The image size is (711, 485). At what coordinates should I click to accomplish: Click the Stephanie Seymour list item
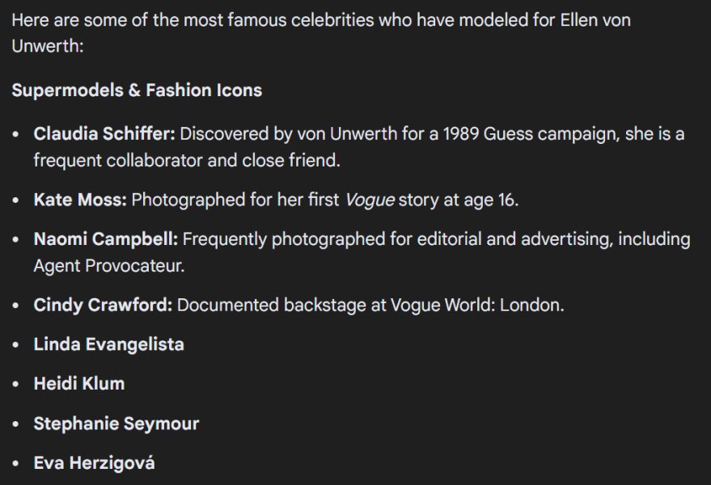[x=116, y=424]
